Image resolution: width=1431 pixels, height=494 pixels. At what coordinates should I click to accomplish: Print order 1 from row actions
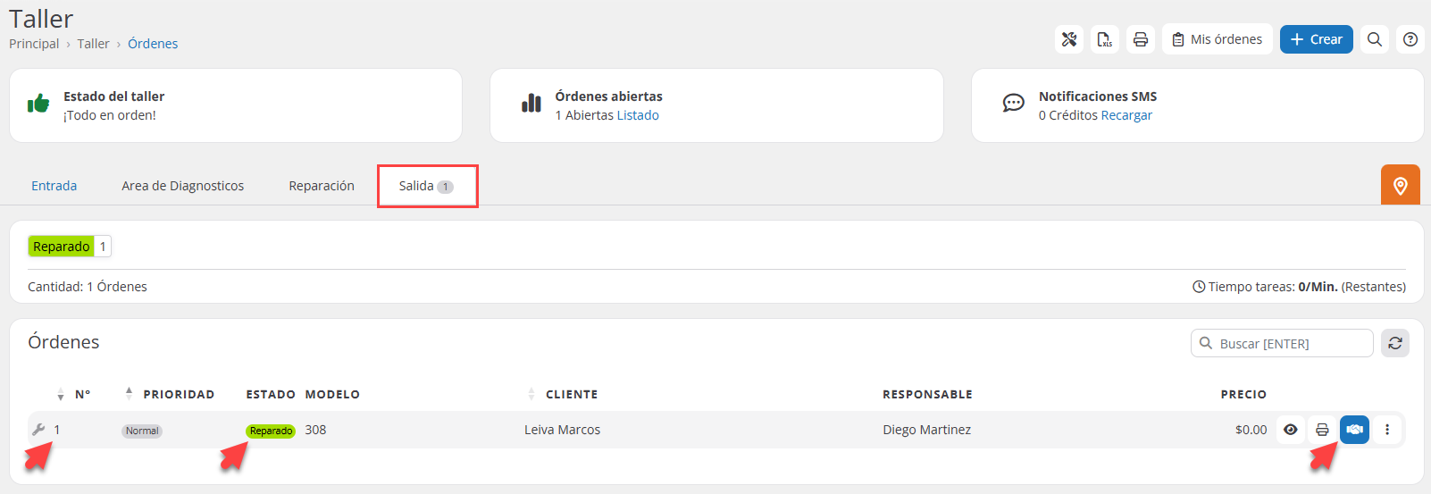tap(1322, 430)
